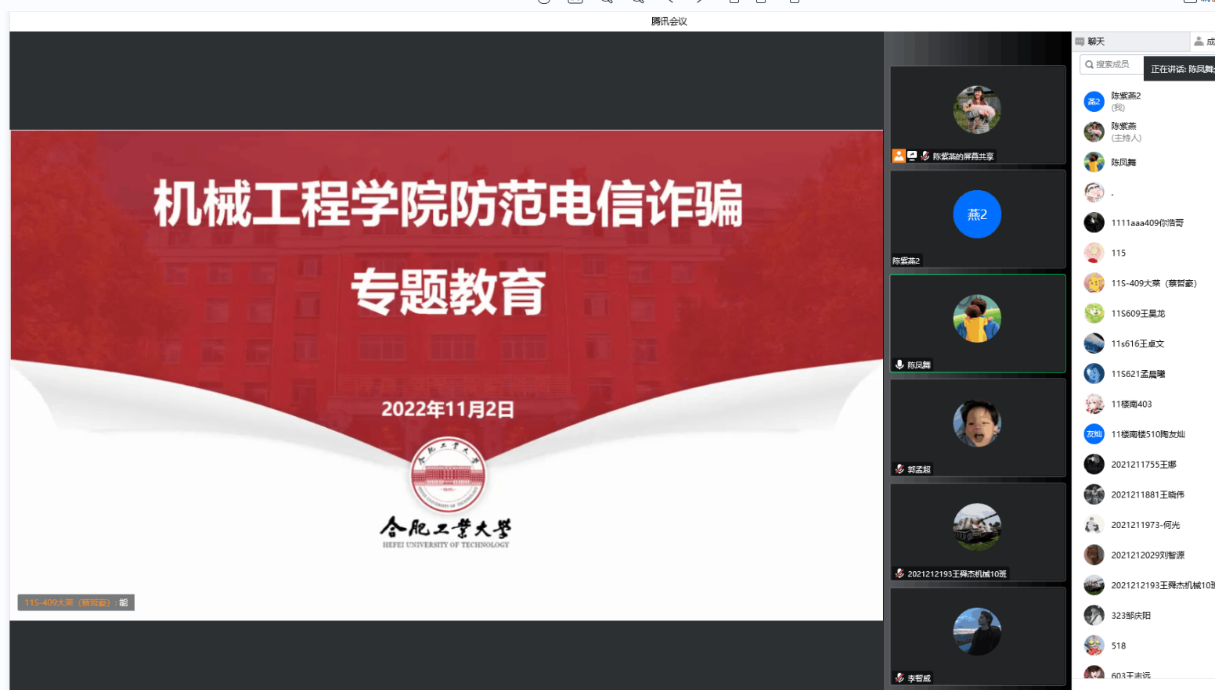Click the chat message from 11S-409大菜 on slide

tap(76, 602)
